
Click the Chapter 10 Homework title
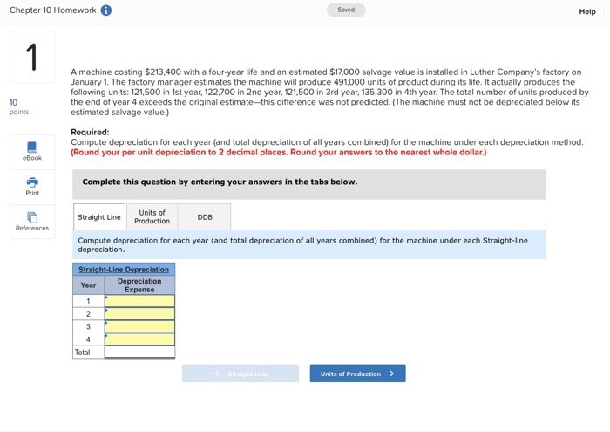pos(53,10)
